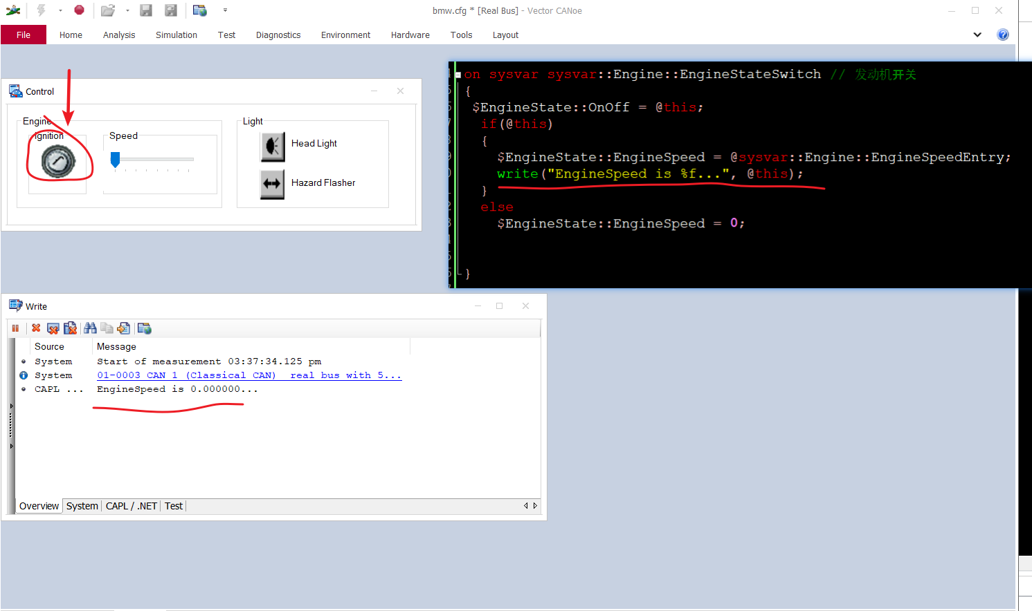
Task: Minimize the Control panel window
Action: coord(374,91)
